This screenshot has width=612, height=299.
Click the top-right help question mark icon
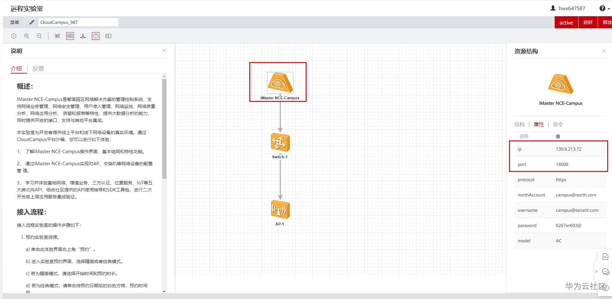click(602, 8)
